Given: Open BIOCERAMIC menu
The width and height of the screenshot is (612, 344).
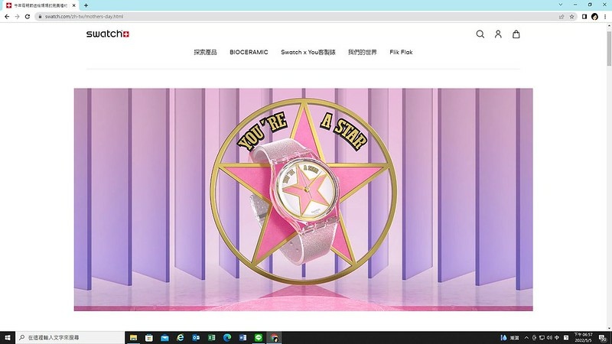Looking at the screenshot, I should coord(249,52).
